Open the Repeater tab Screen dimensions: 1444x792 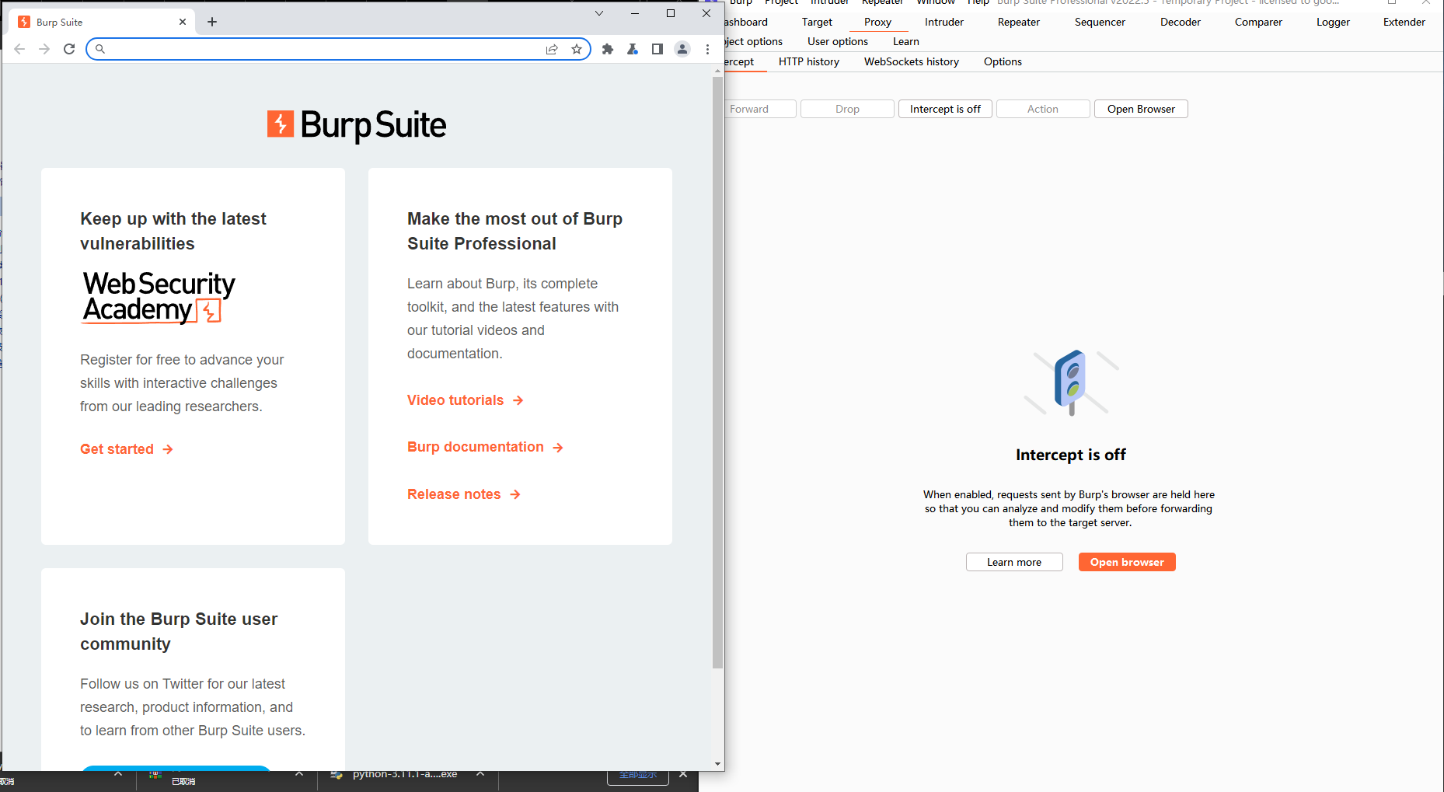tap(1019, 23)
